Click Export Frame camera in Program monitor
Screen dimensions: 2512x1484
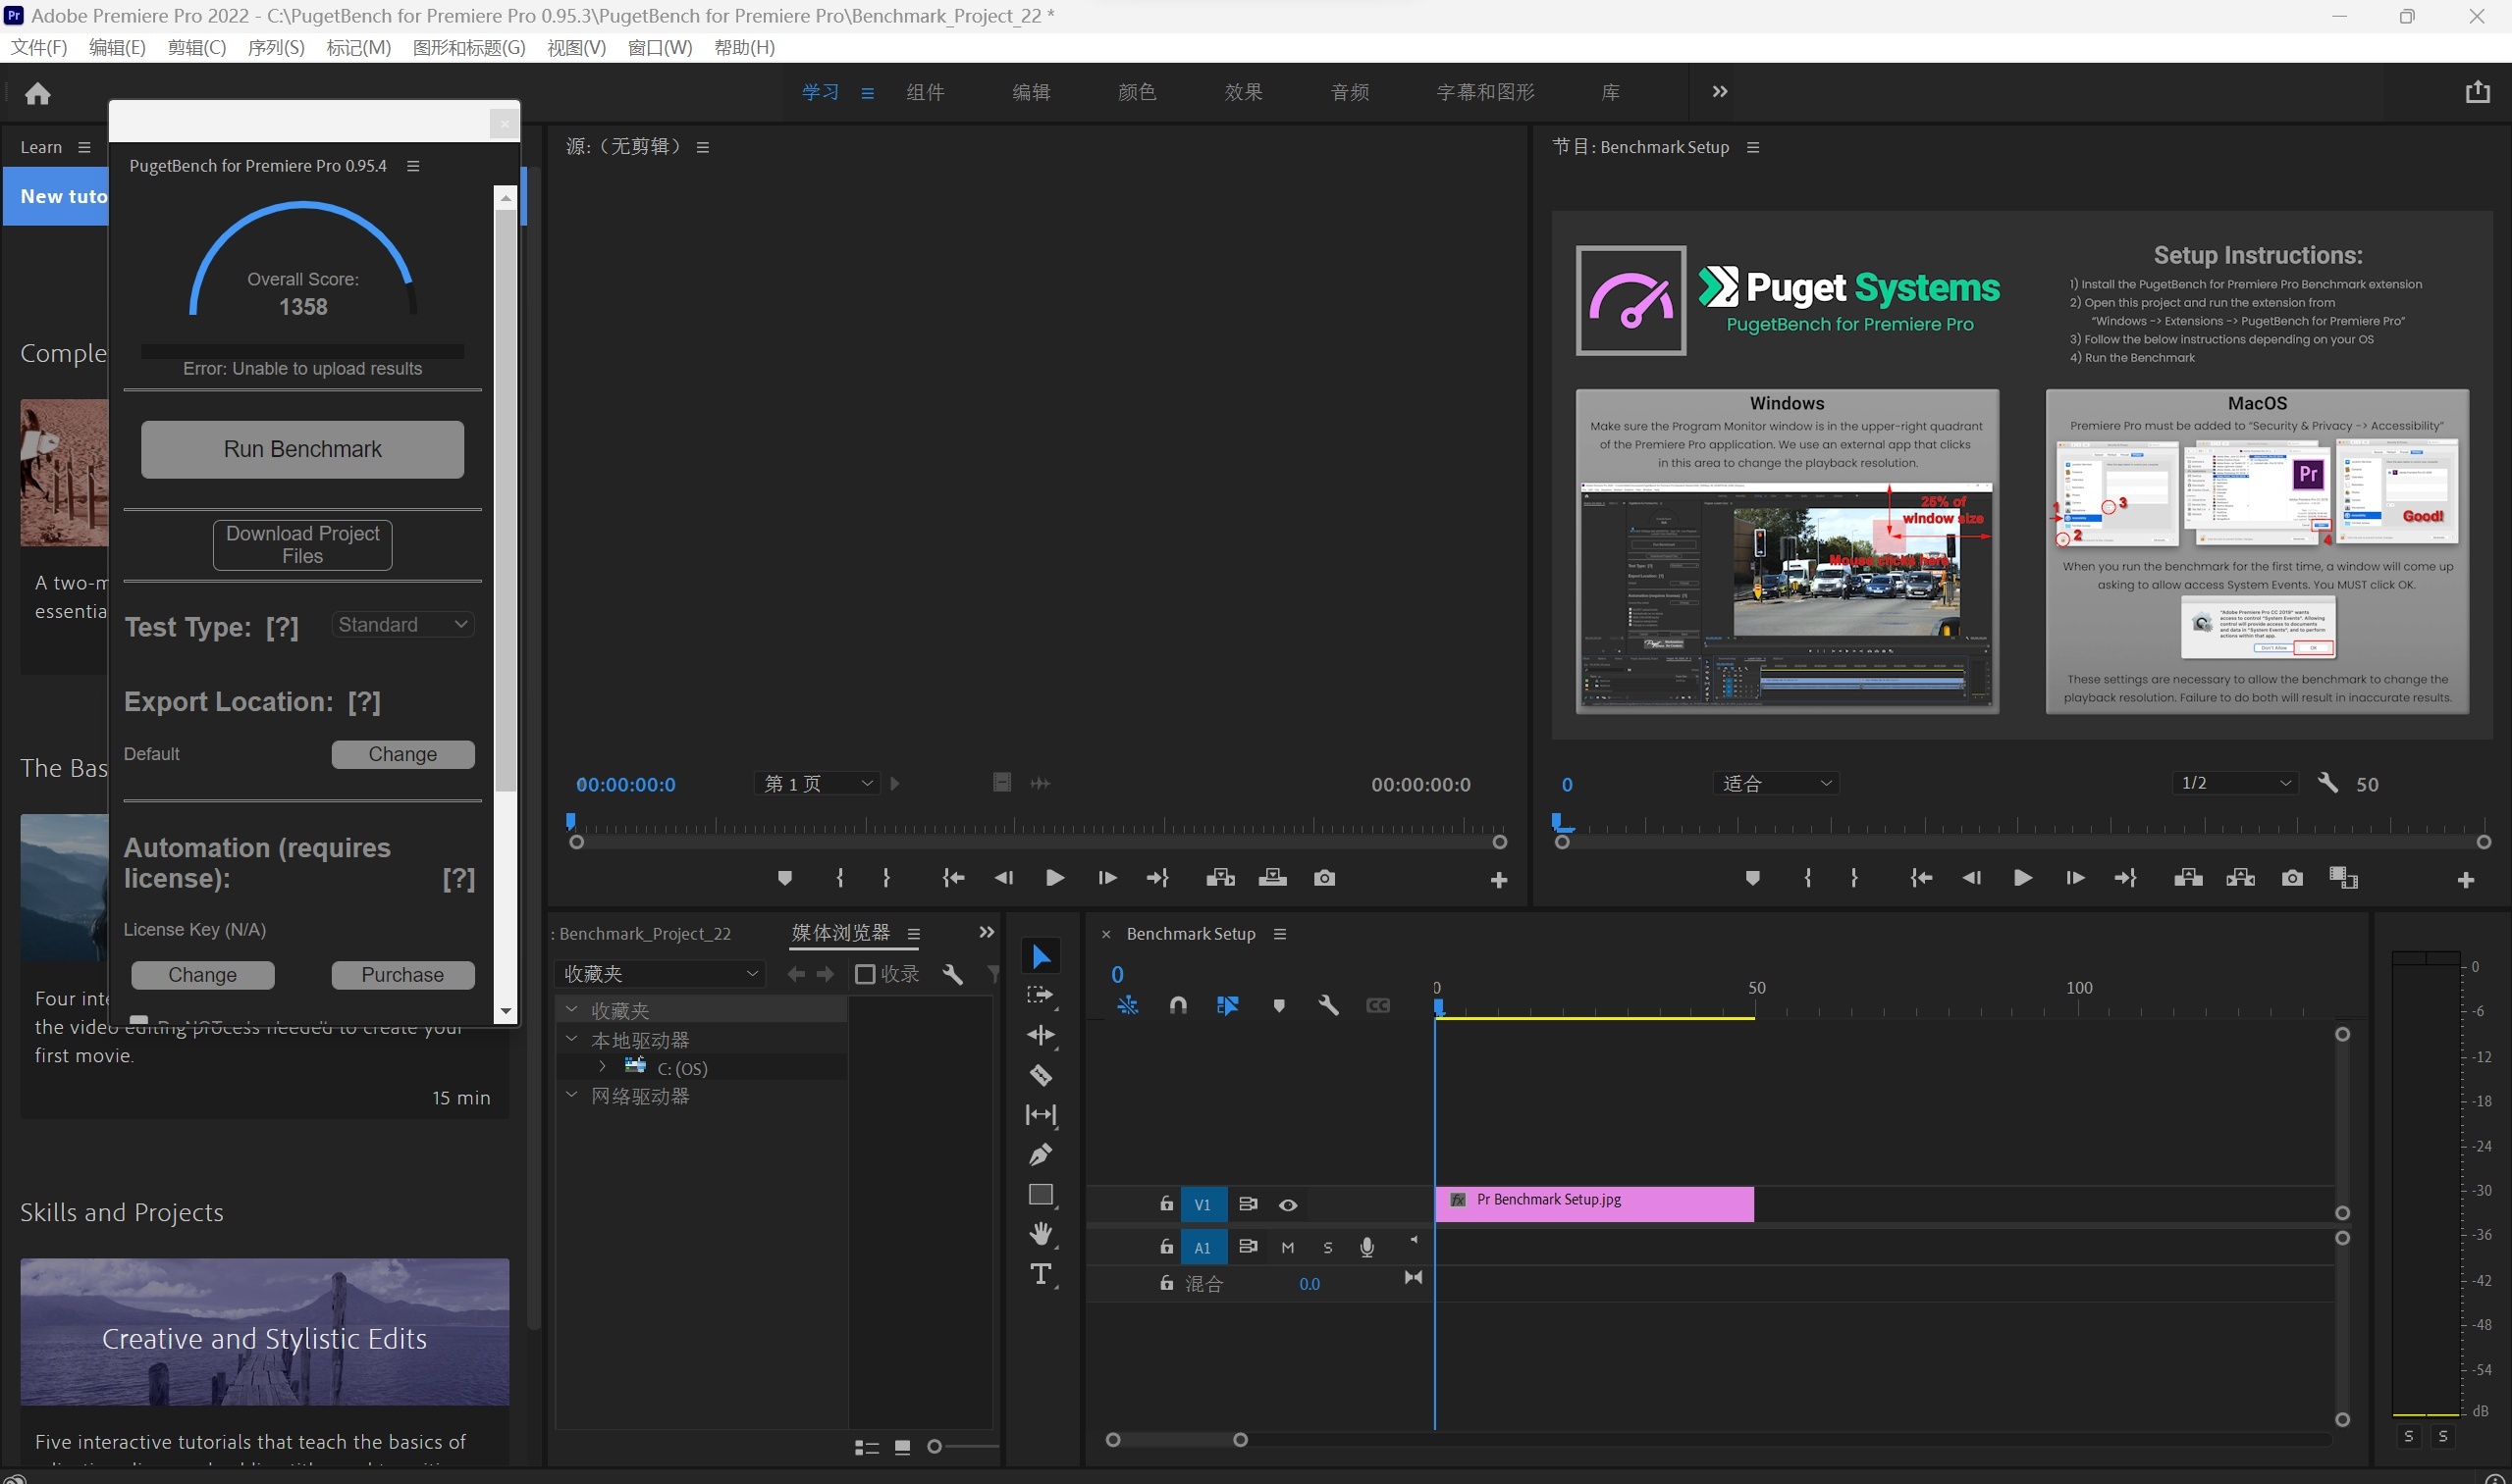[x=2292, y=878]
